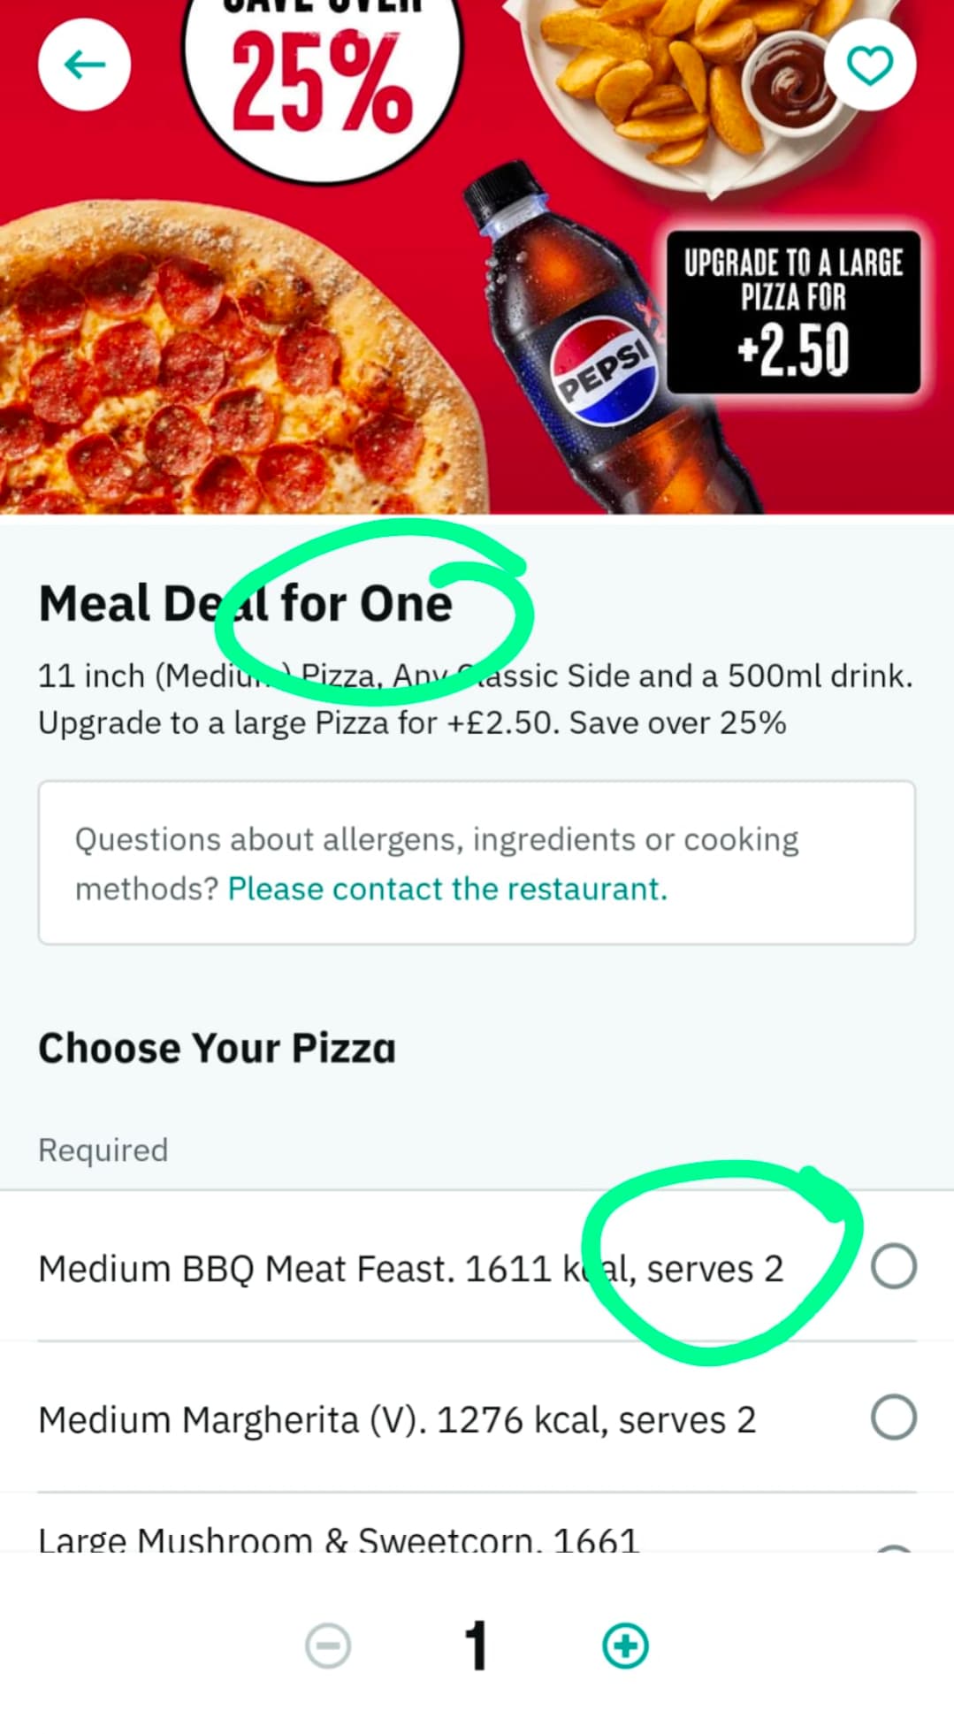Tap the 'Upgrade to a large pizza' banner

[793, 311]
